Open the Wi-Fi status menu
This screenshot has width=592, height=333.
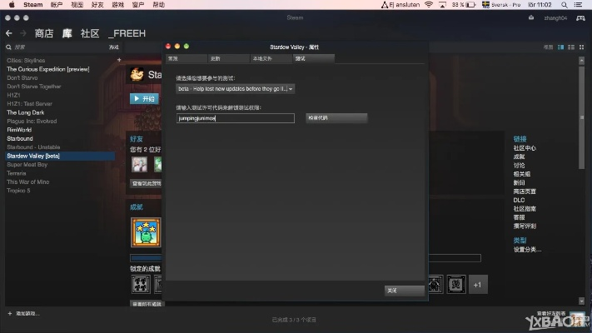[429, 4]
